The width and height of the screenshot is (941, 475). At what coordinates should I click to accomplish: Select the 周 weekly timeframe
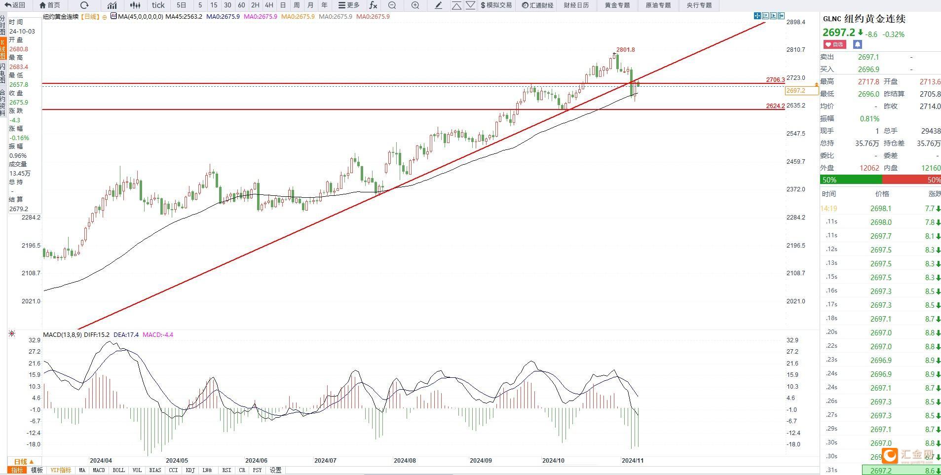pyautogui.click(x=297, y=5)
